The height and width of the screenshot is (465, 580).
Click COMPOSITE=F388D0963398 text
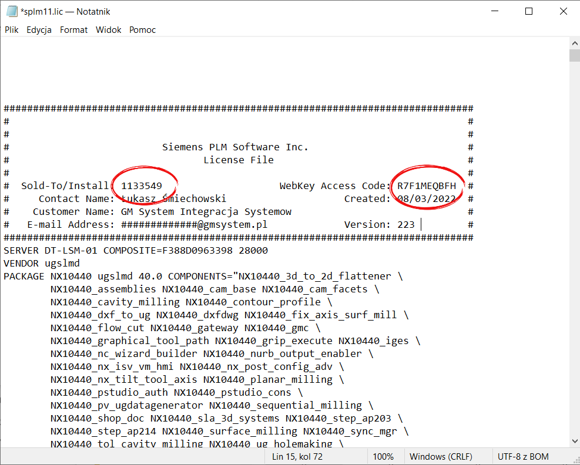(x=168, y=251)
